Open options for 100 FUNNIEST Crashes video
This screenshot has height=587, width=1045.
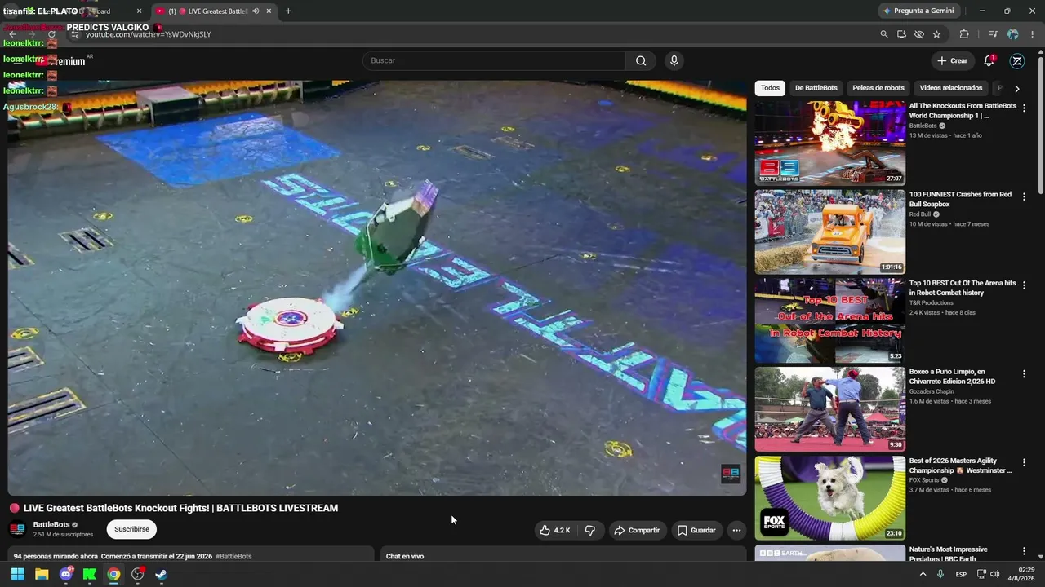pyautogui.click(x=1024, y=196)
